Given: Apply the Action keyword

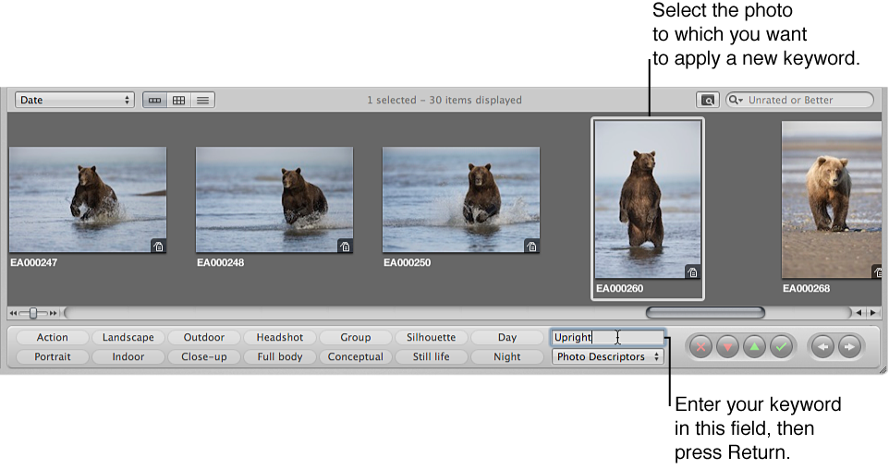Looking at the screenshot, I should pyautogui.click(x=52, y=338).
